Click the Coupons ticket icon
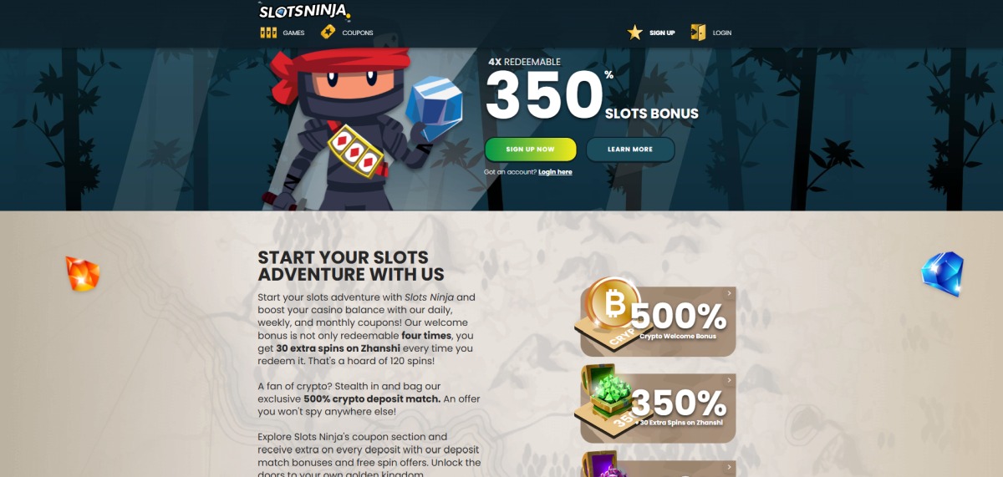The width and height of the screenshot is (1003, 477). coord(328,33)
